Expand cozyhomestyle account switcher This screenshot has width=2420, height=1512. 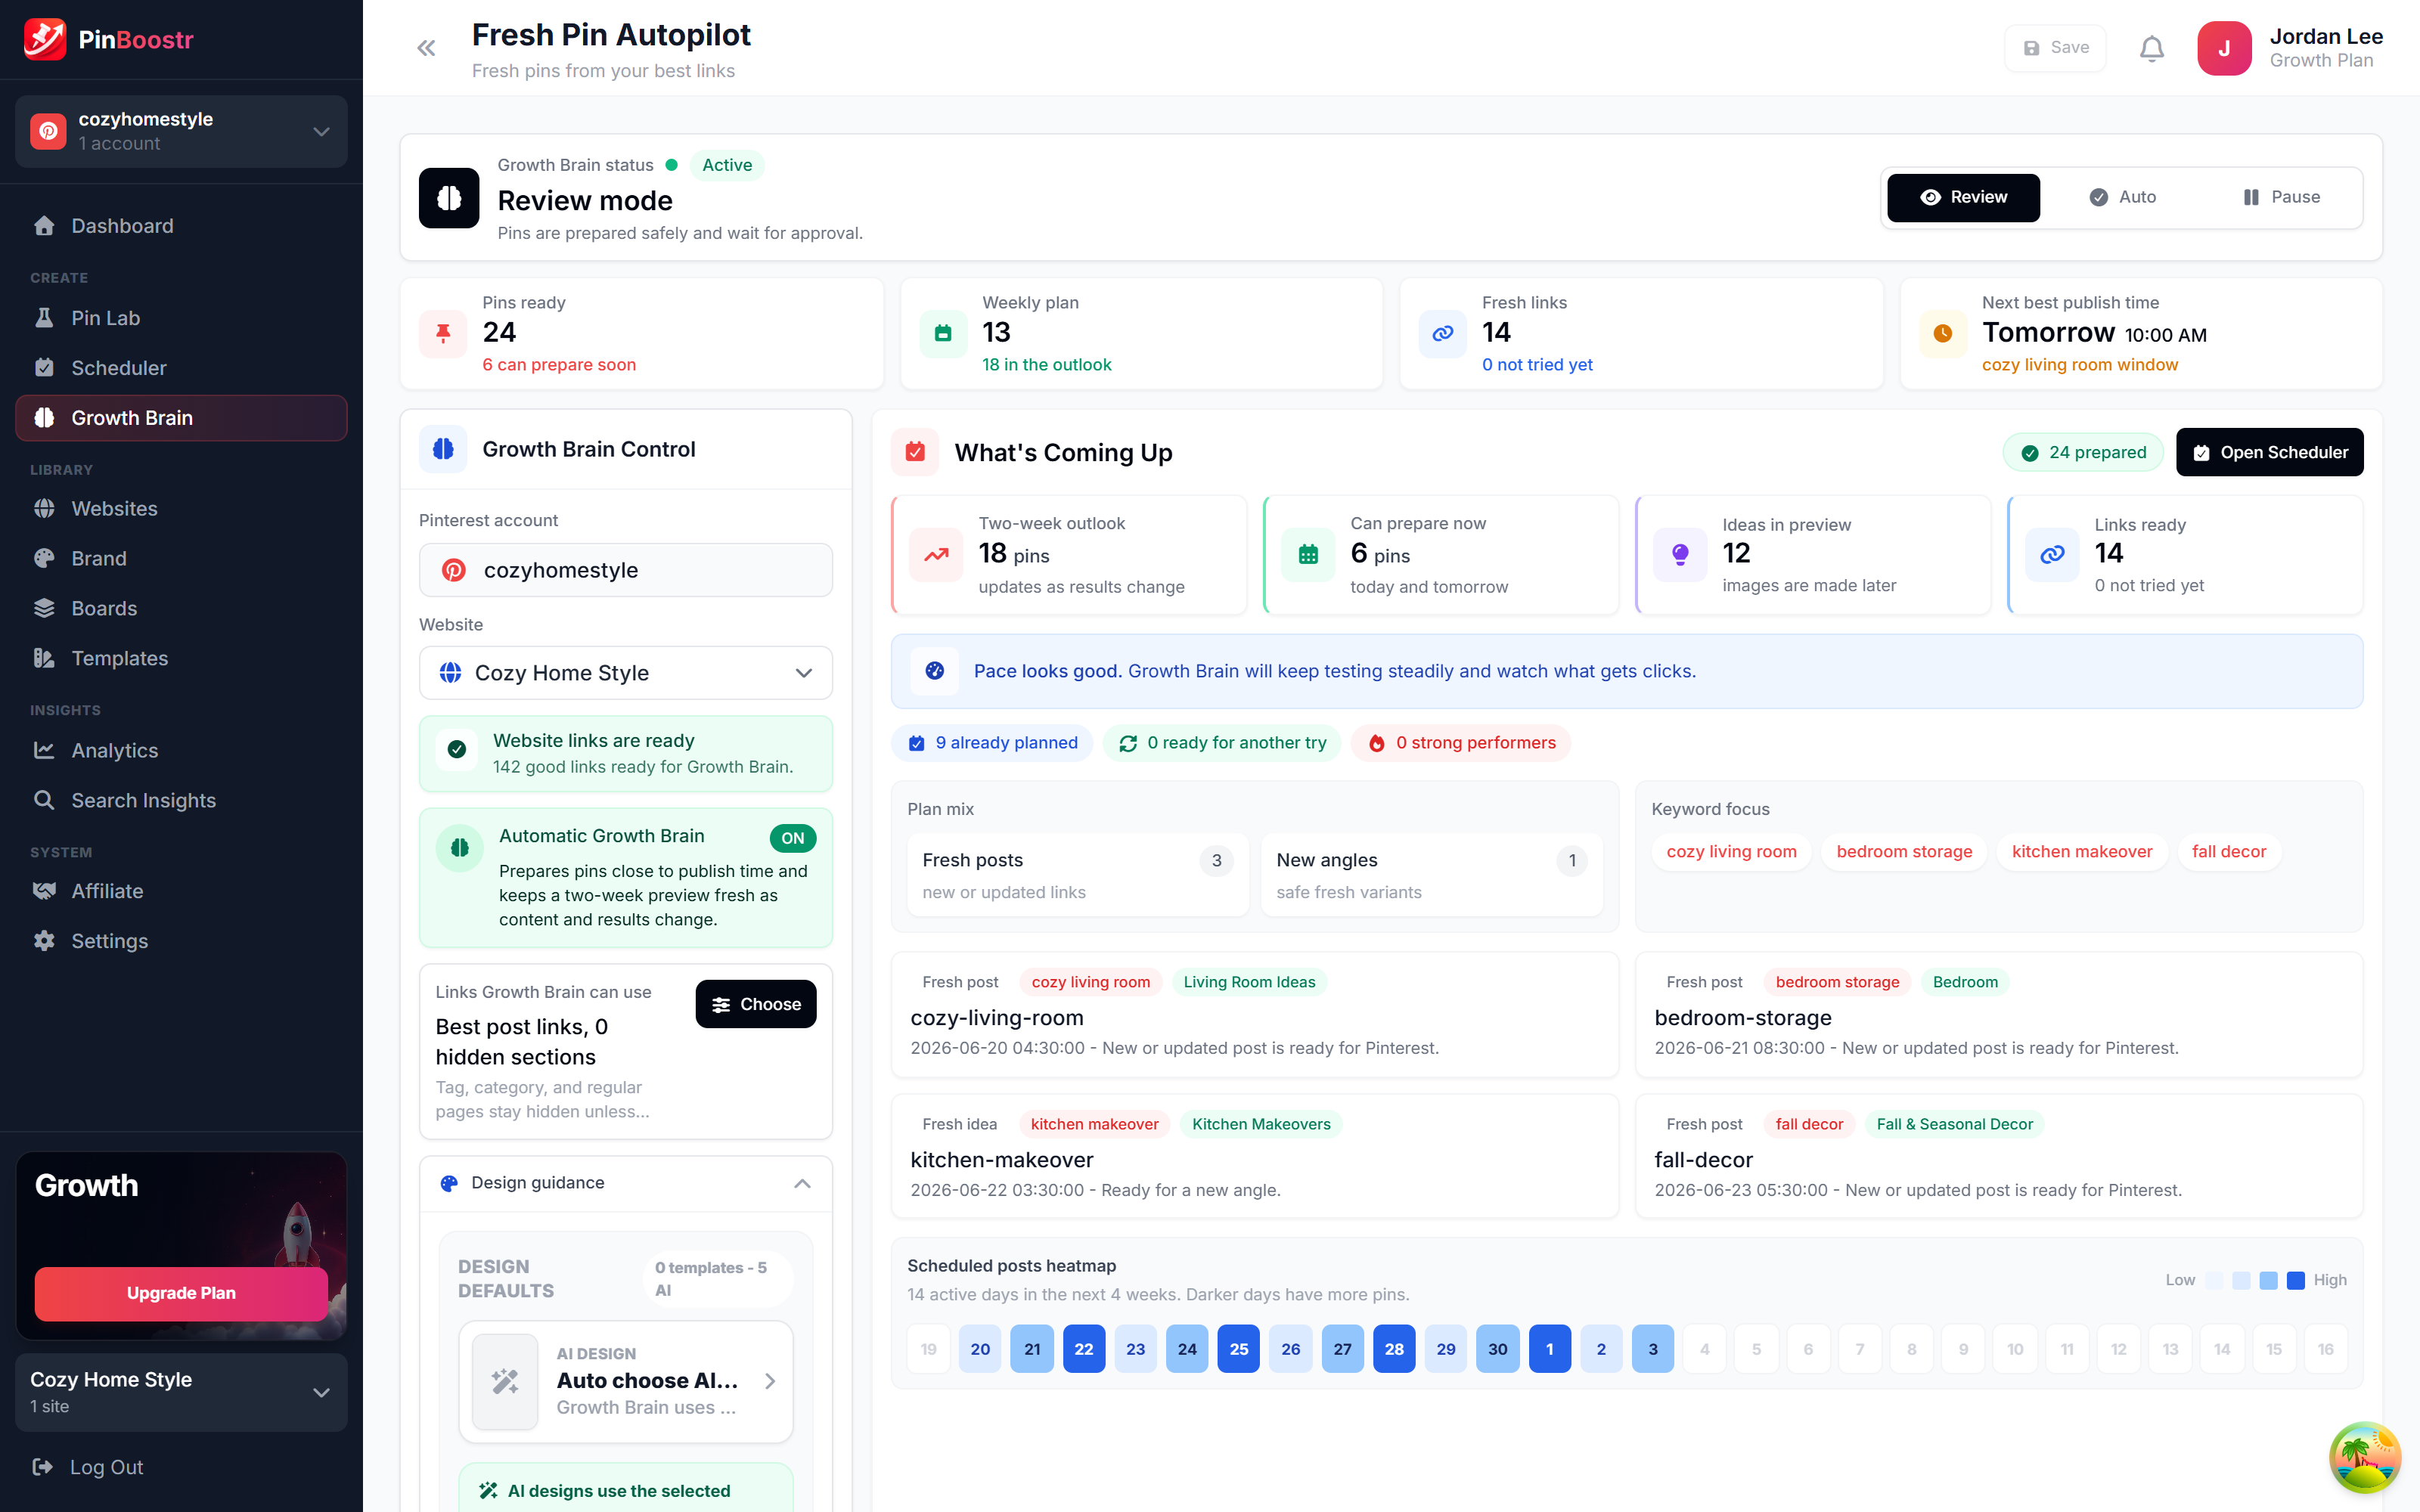tap(181, 131)
